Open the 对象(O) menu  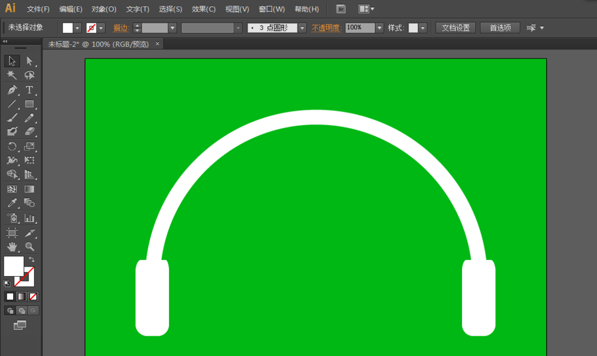click(103, 9)
